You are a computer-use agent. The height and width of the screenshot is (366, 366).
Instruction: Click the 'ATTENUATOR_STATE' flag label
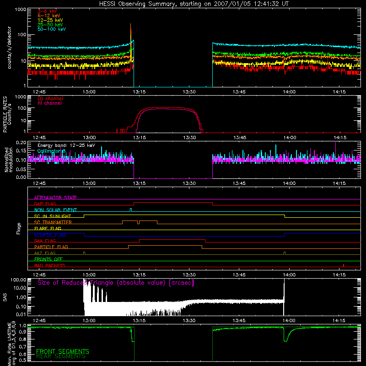55,198
